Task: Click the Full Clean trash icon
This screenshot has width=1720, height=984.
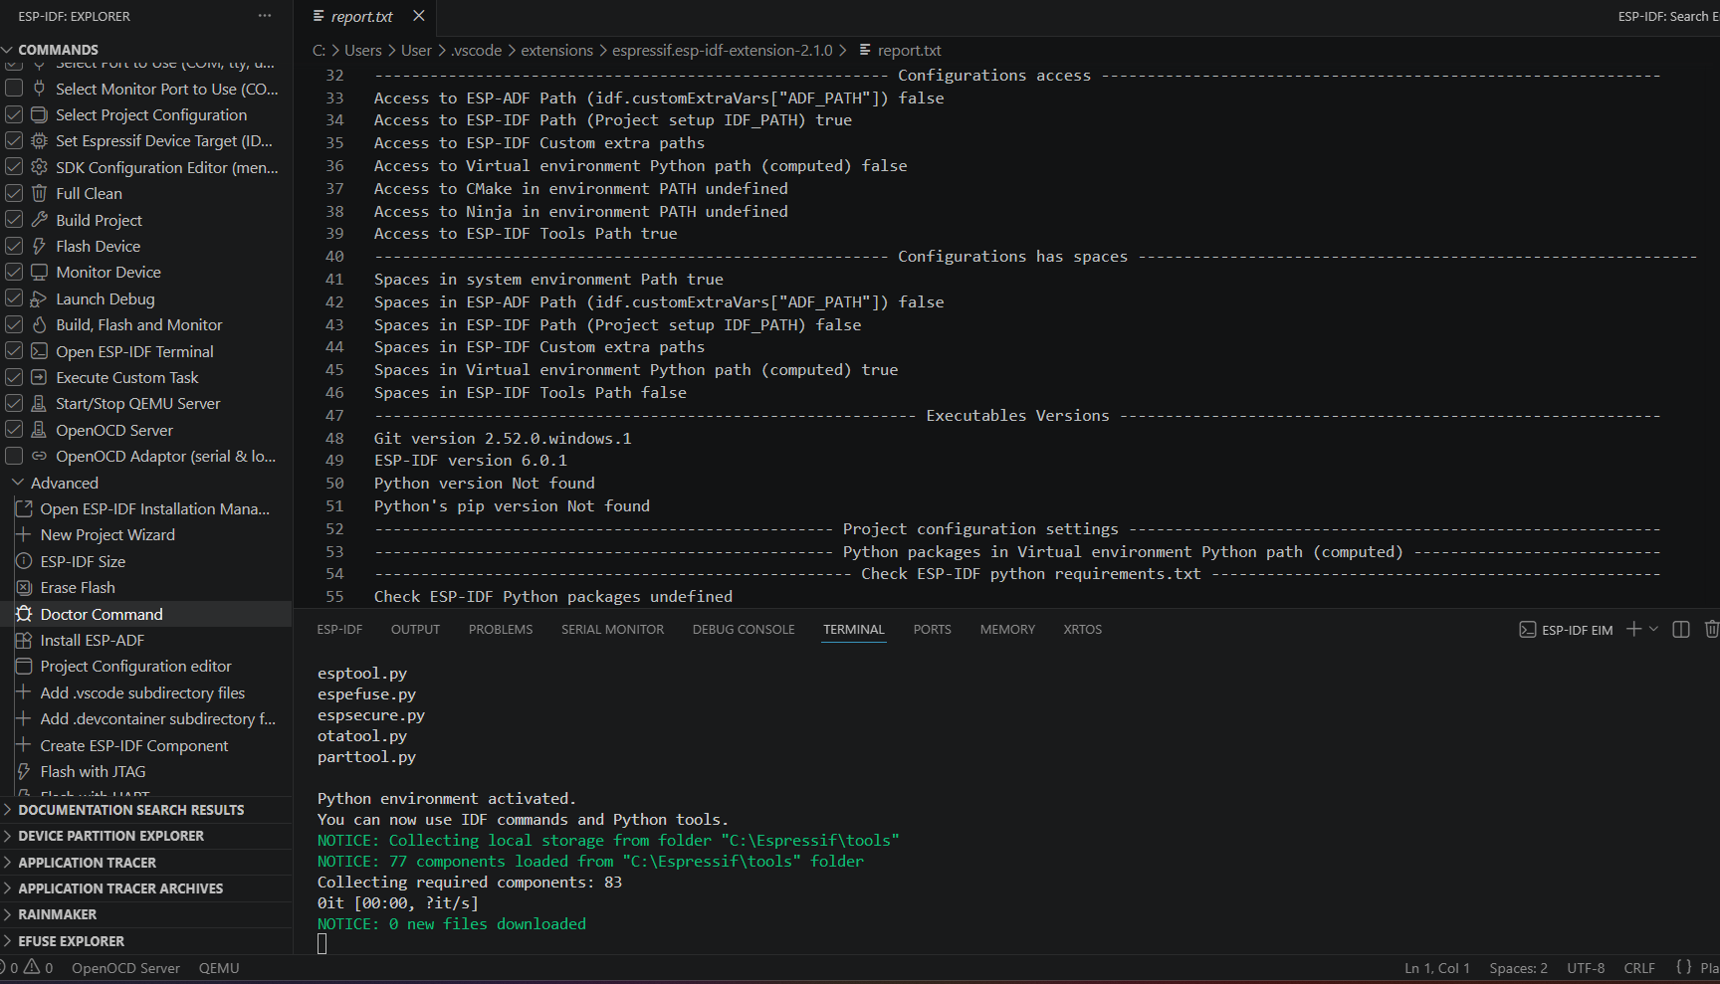Action: click(39, 193)
